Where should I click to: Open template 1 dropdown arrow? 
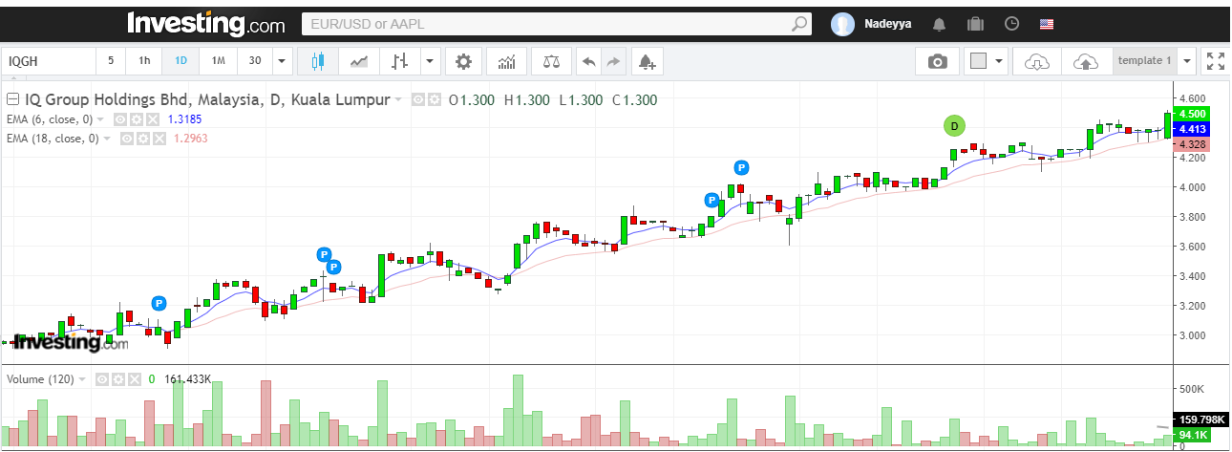(x=1187, y=61)
